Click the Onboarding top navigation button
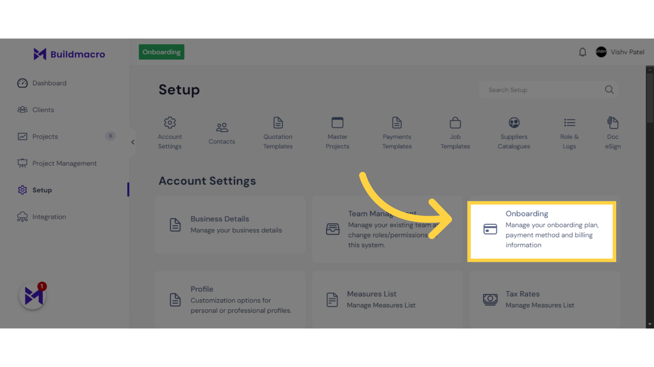 click(x=161, y=52)
